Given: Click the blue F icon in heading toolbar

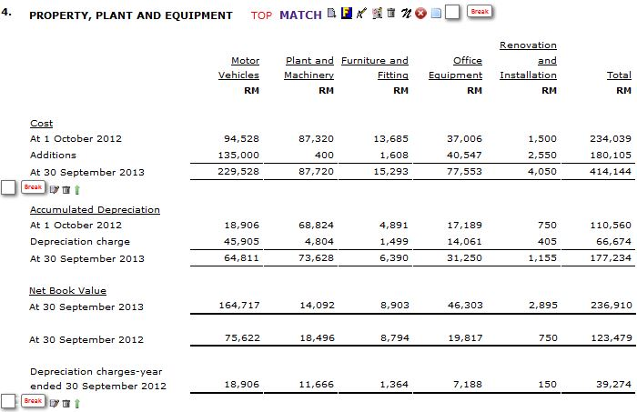Looking at the screenshot, I should point(347,14).
